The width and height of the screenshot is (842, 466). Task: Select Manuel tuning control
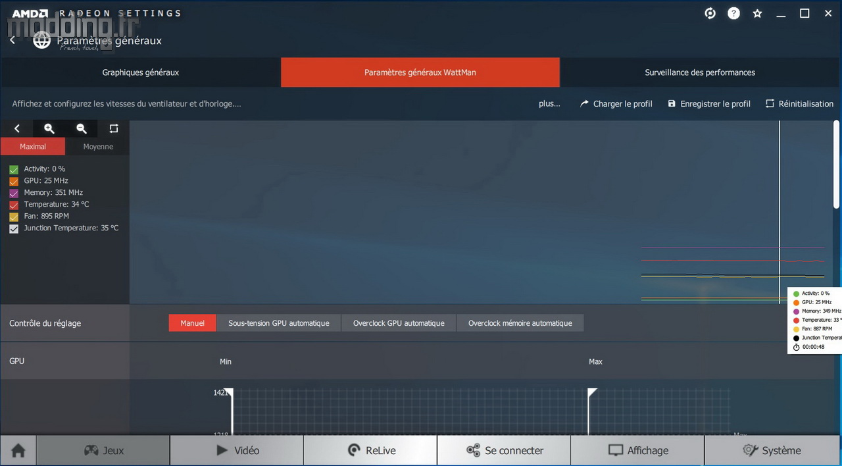tap(192, 323)
